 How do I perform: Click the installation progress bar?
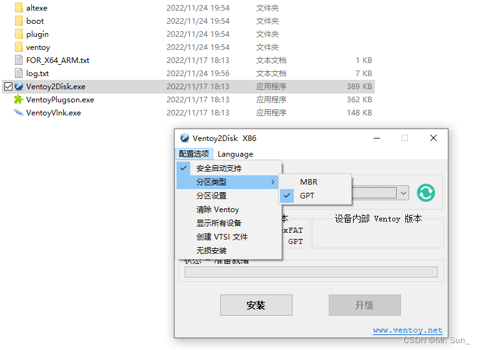(x=311, y=272)
